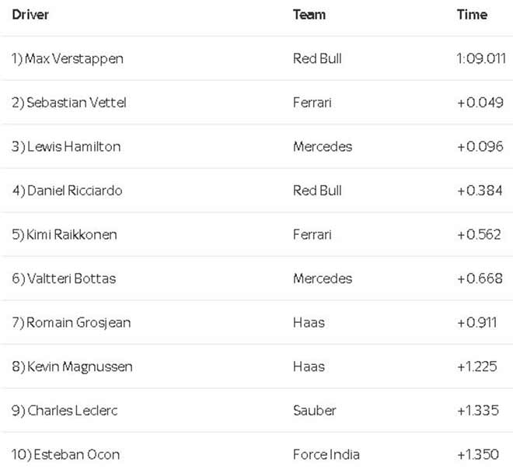513x473 pixels.
Task: Click the Driver column header
Action: point(30,15)
